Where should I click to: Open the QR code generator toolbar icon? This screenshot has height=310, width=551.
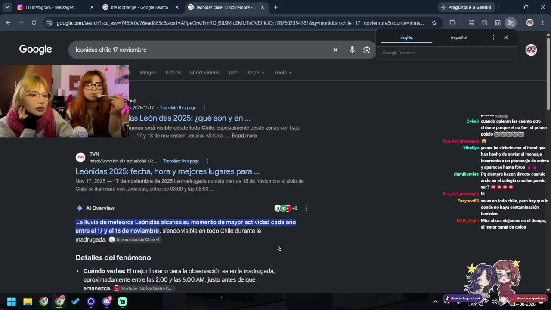472,23
